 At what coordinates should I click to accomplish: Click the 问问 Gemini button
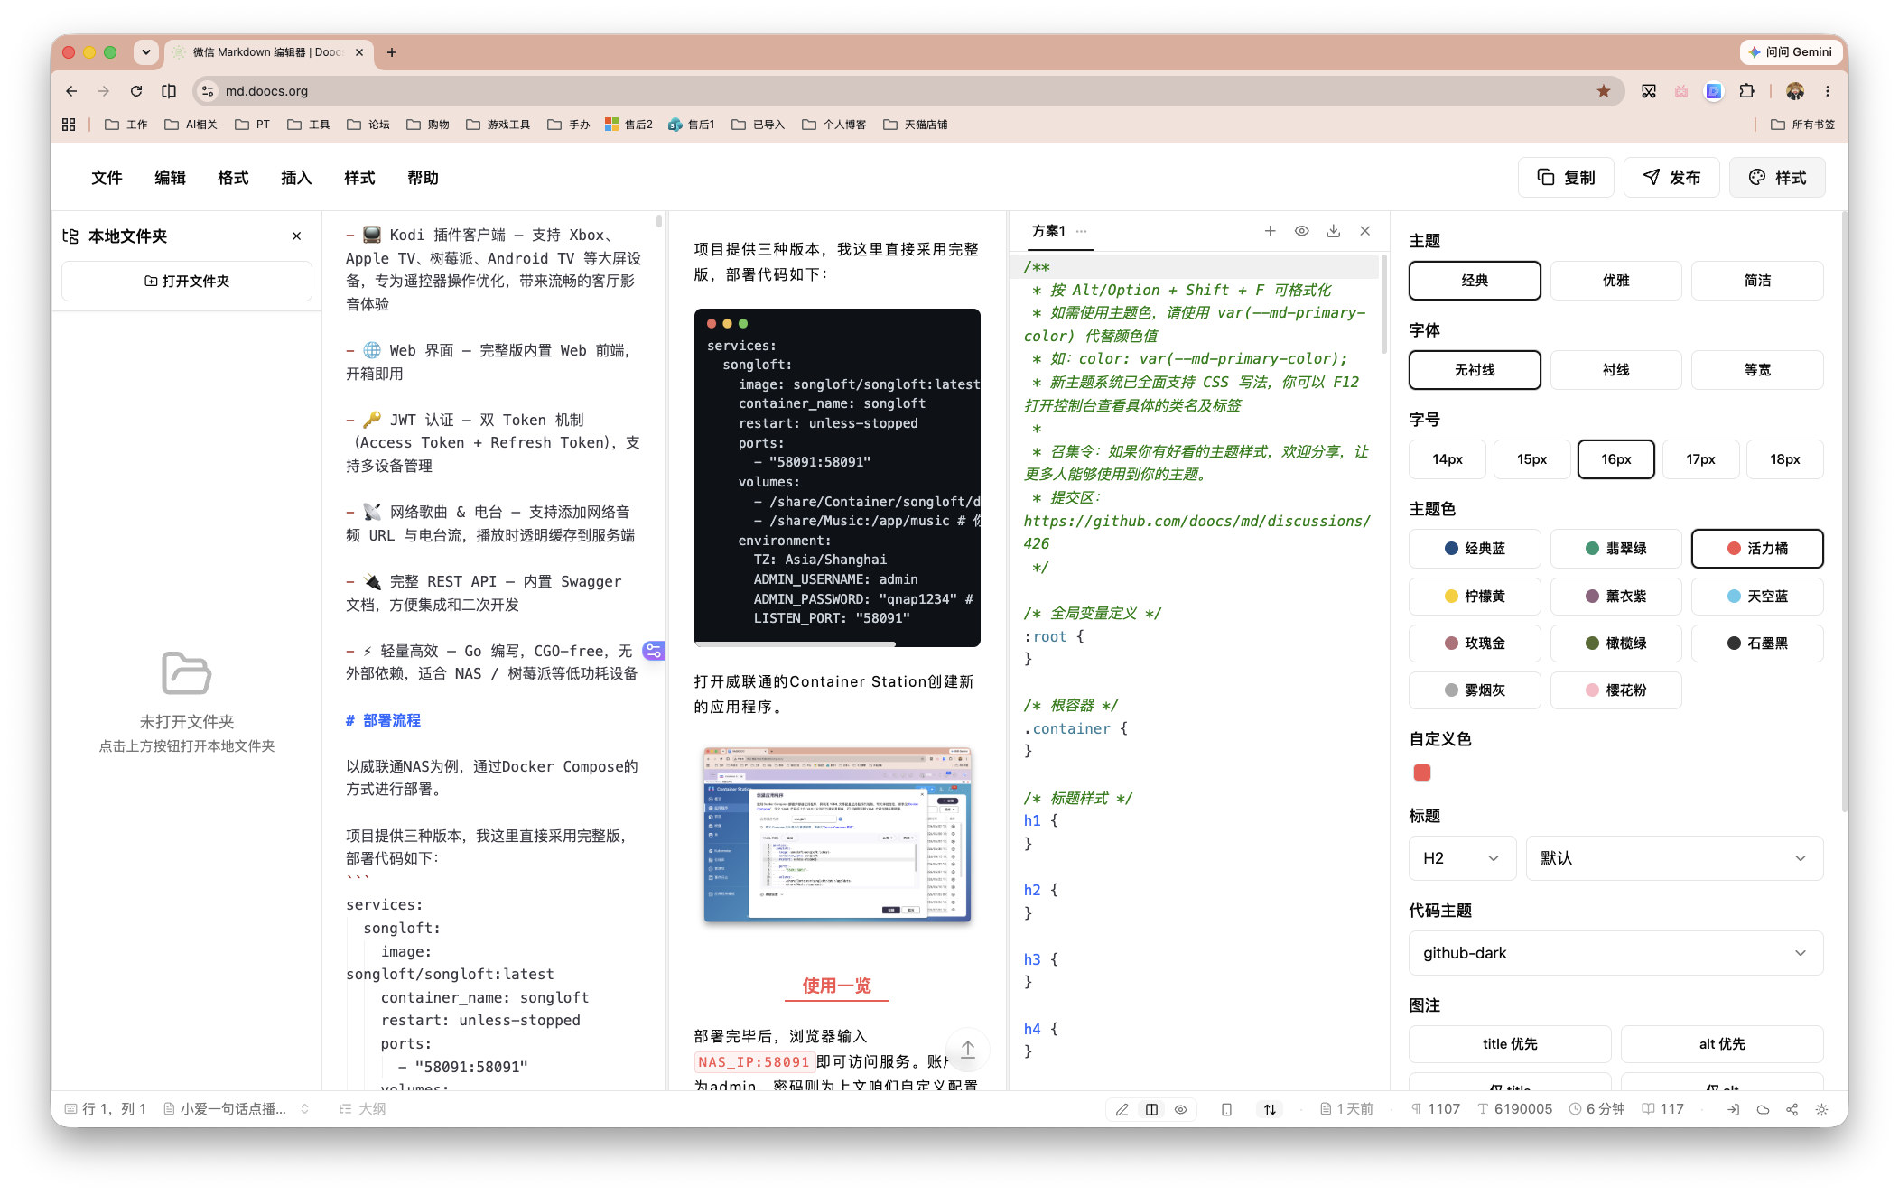coord(1790,52)
